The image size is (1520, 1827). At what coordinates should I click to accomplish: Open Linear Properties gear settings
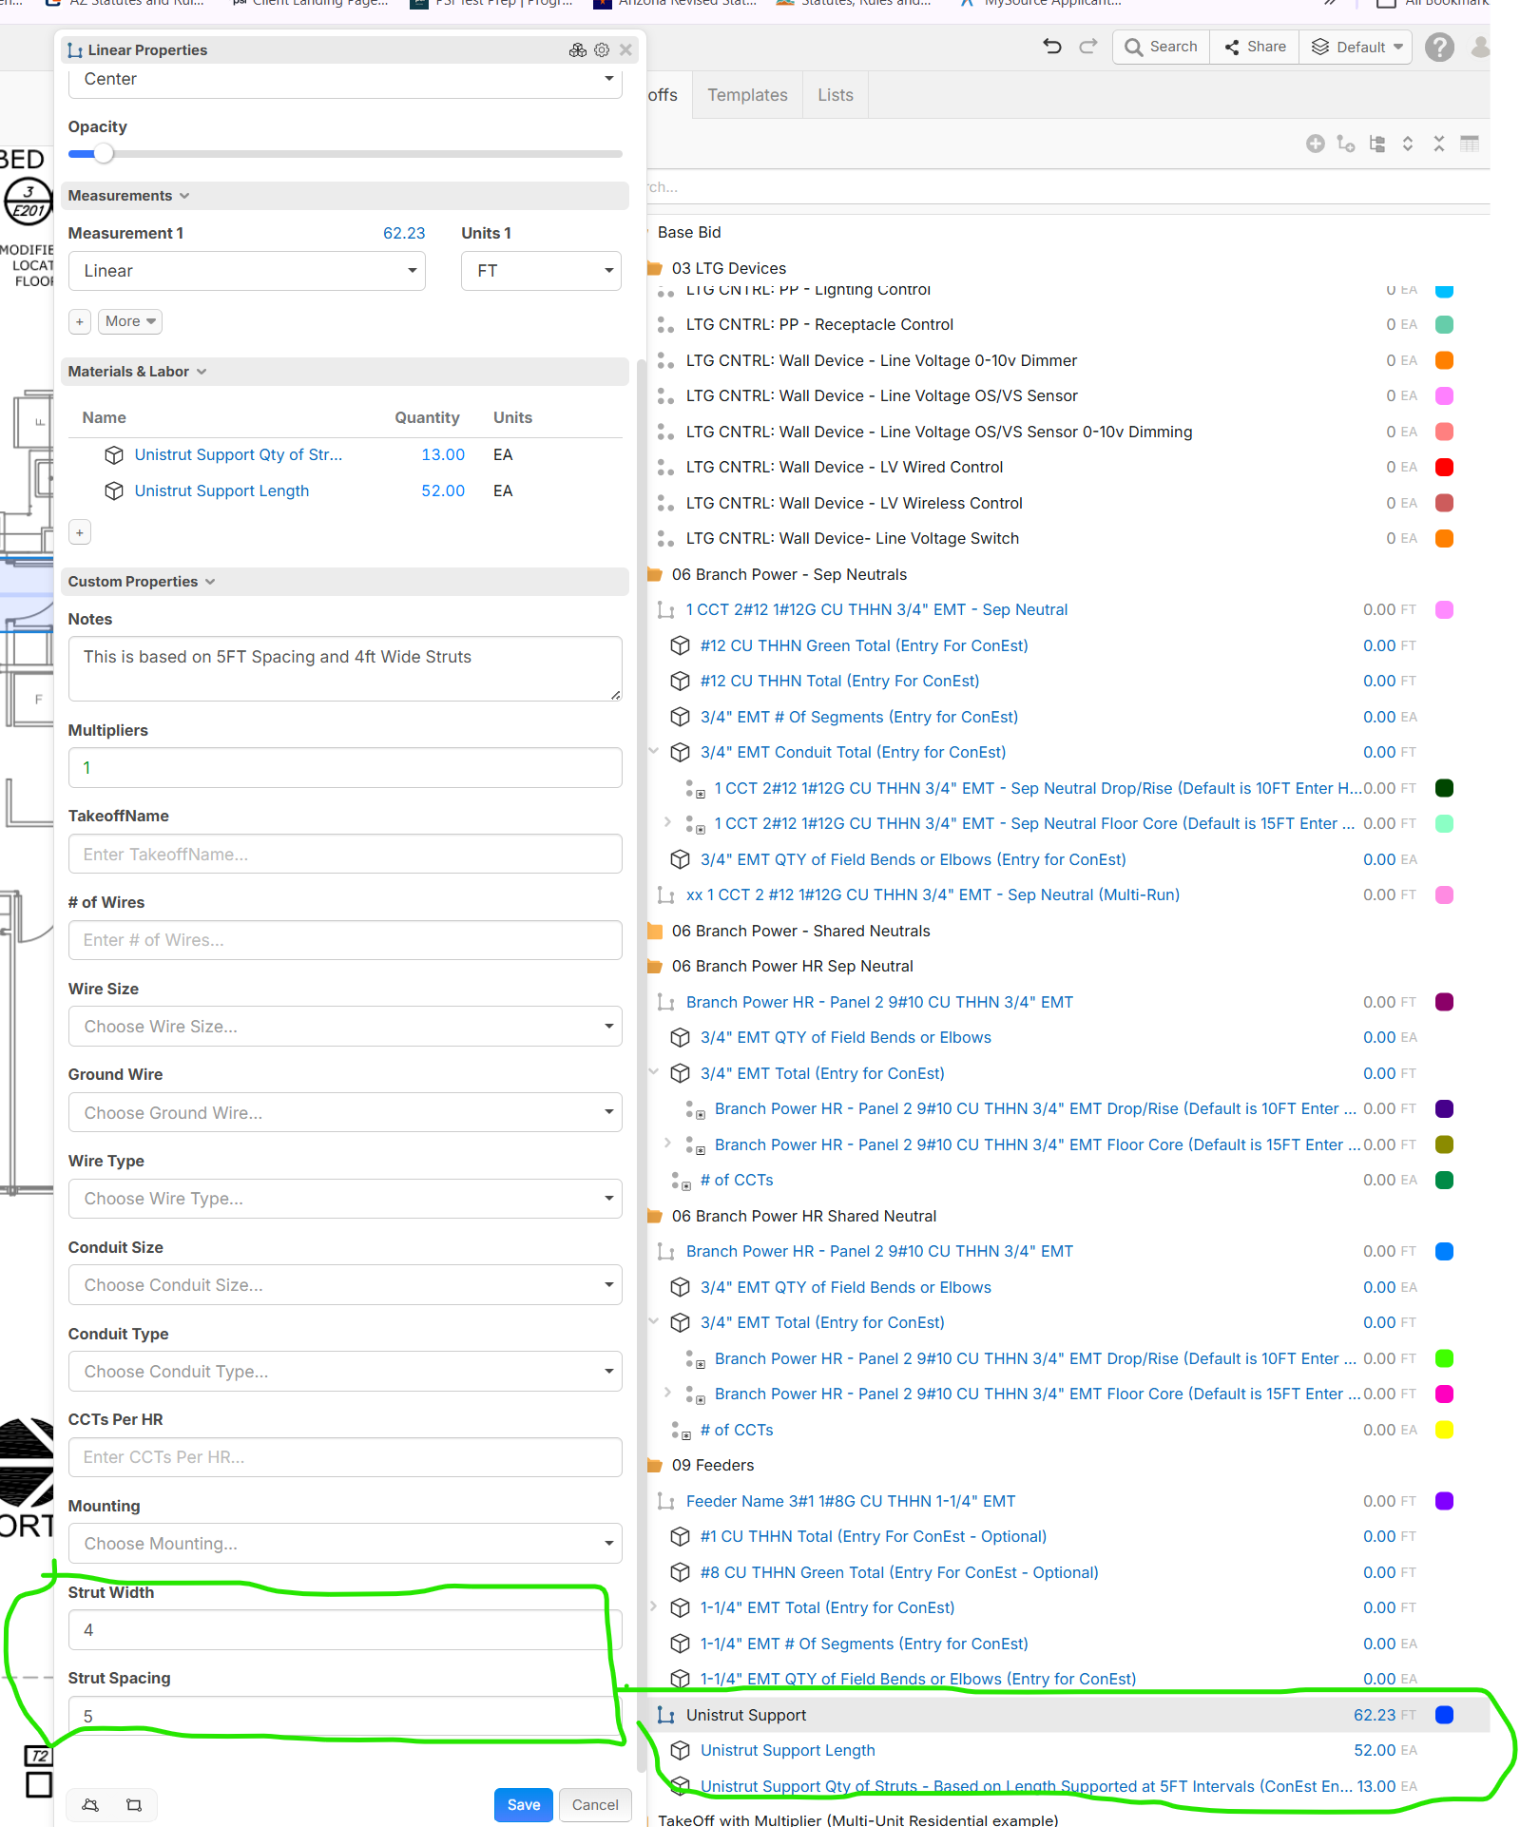click(x=602, y=50)
